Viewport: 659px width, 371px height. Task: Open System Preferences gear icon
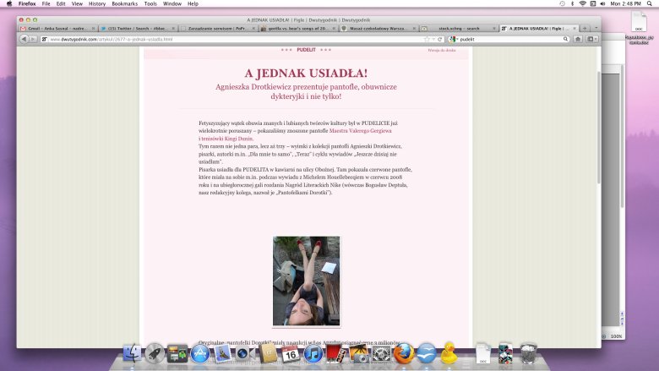(381, 353)
